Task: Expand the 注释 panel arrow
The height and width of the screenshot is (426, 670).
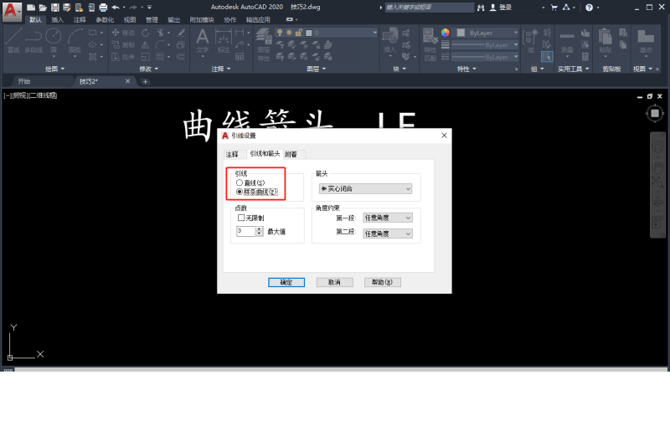Action: click(221, 69)
